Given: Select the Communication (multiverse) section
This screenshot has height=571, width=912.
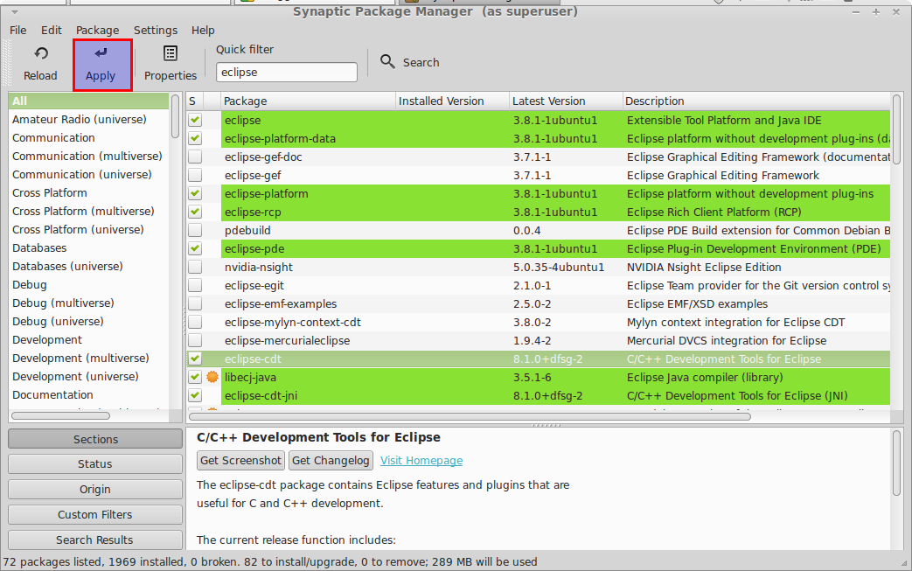Looking at the screenshot, I should [89, 156].
